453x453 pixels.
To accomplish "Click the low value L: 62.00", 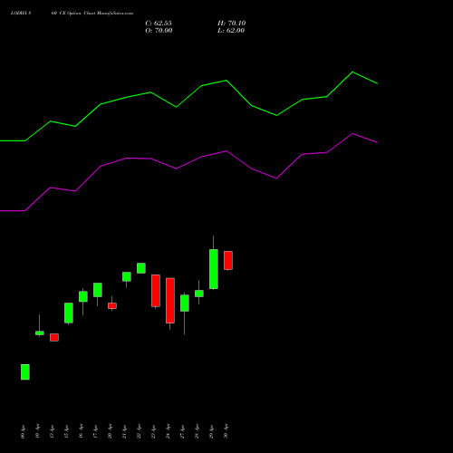I will [231, 31].
